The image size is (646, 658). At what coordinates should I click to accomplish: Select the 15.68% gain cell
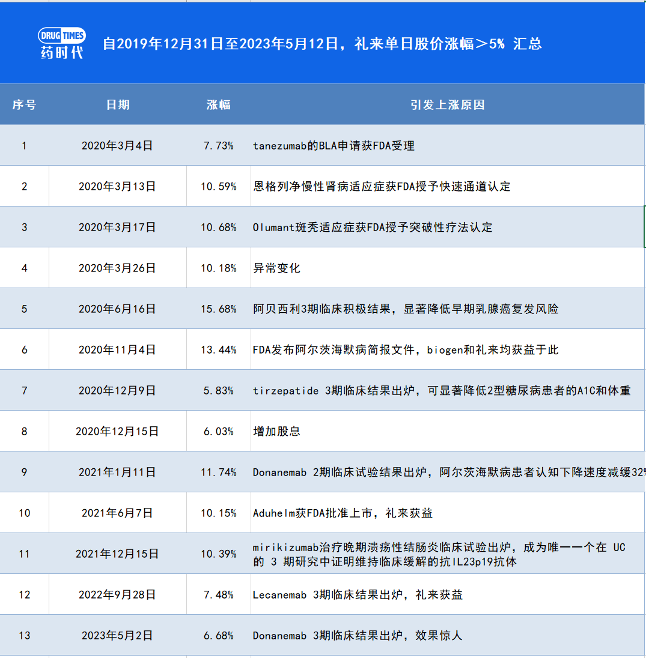pos(218,309)
